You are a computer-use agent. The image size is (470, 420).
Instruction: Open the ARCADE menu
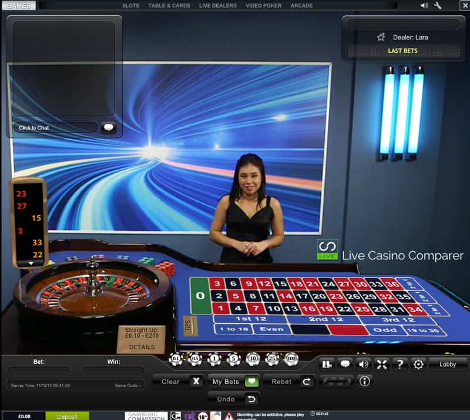pos(301,5)
